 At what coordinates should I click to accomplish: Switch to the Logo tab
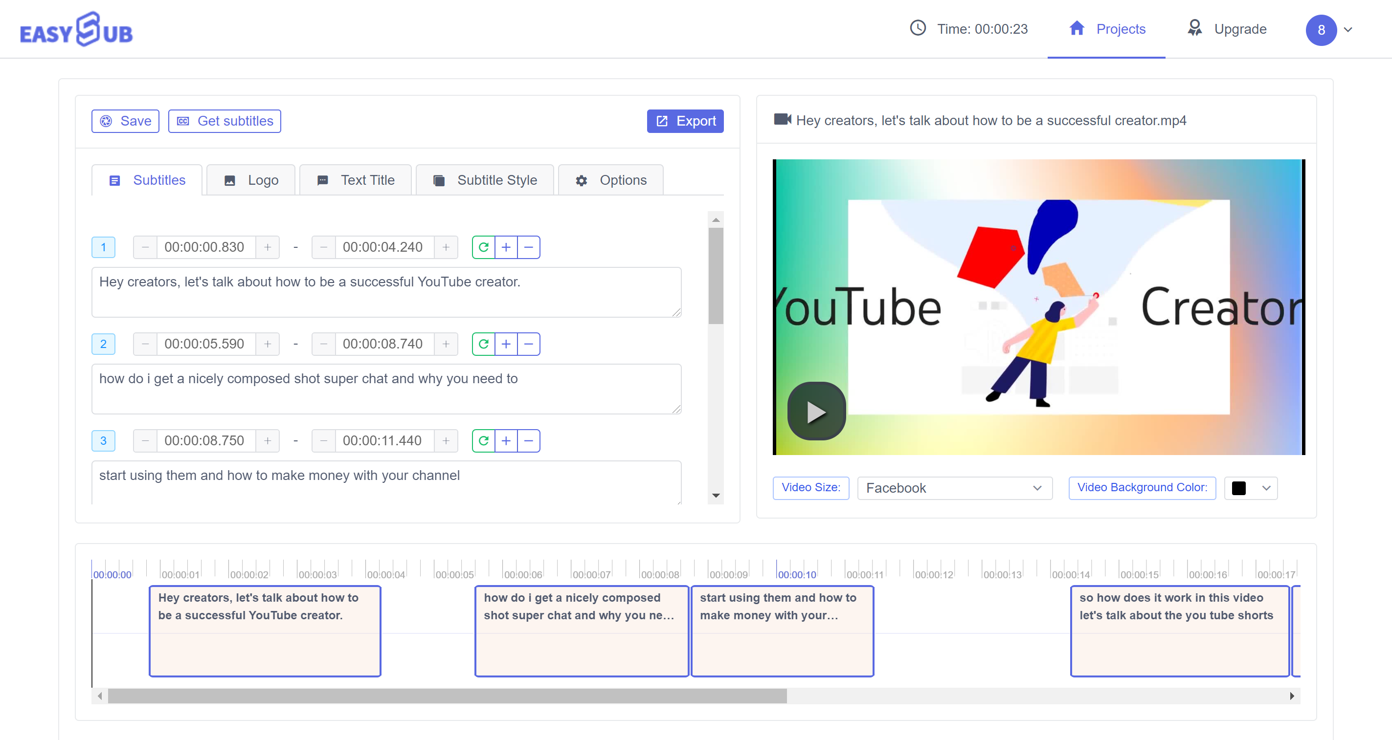coord(251,180)
